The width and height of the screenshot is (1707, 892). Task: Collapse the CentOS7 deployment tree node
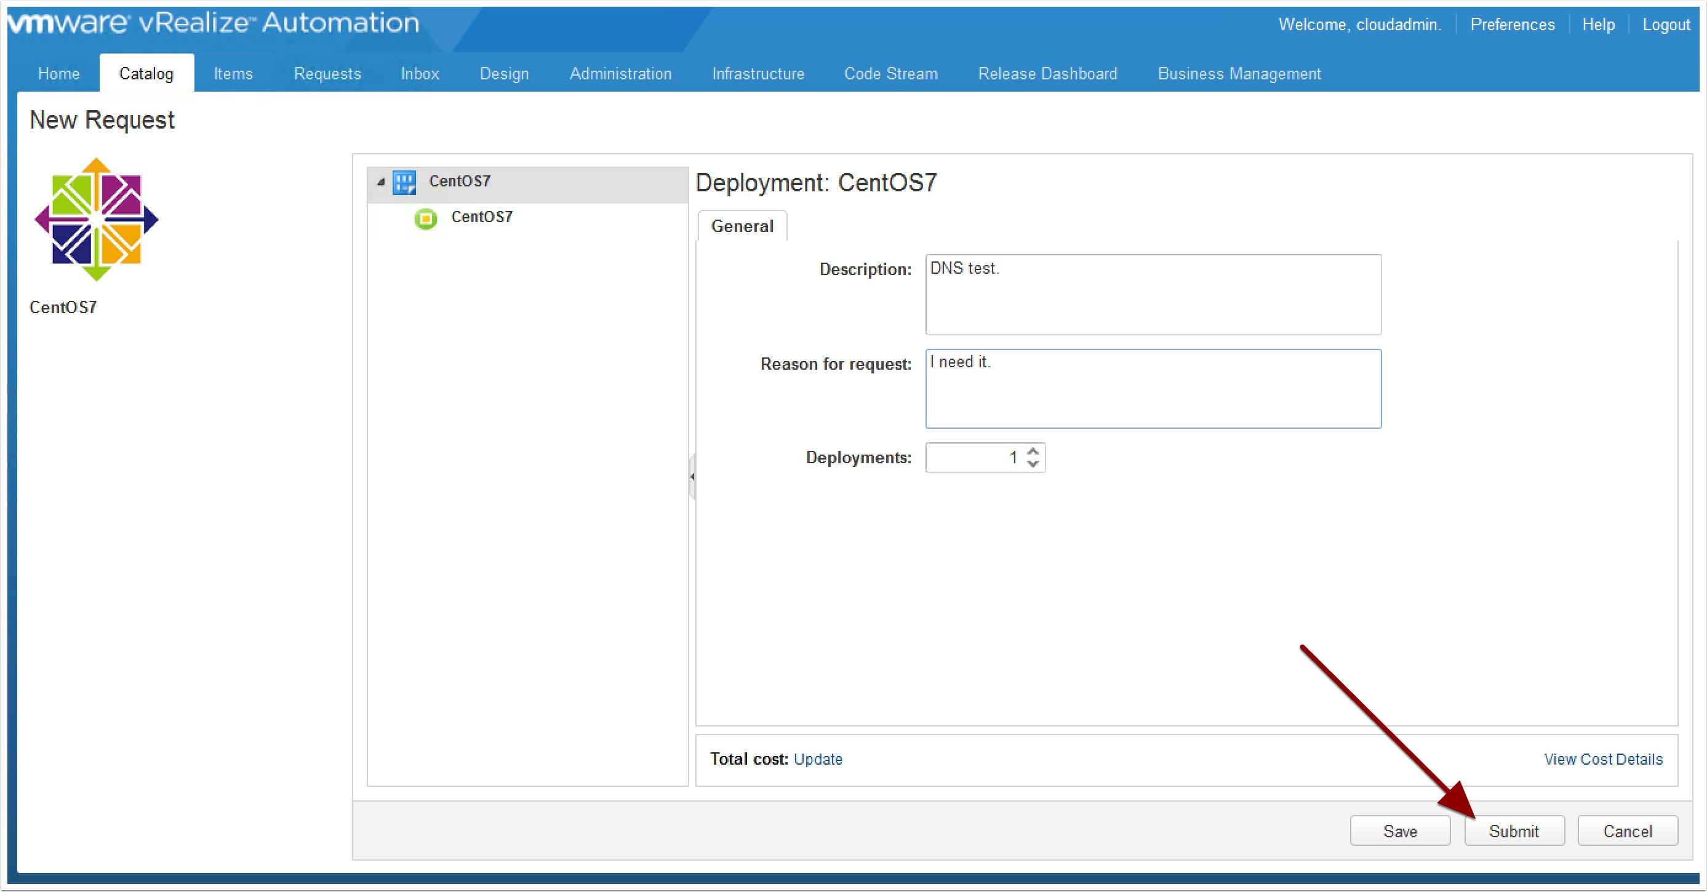pyautogui.click(x=380, y=182)
